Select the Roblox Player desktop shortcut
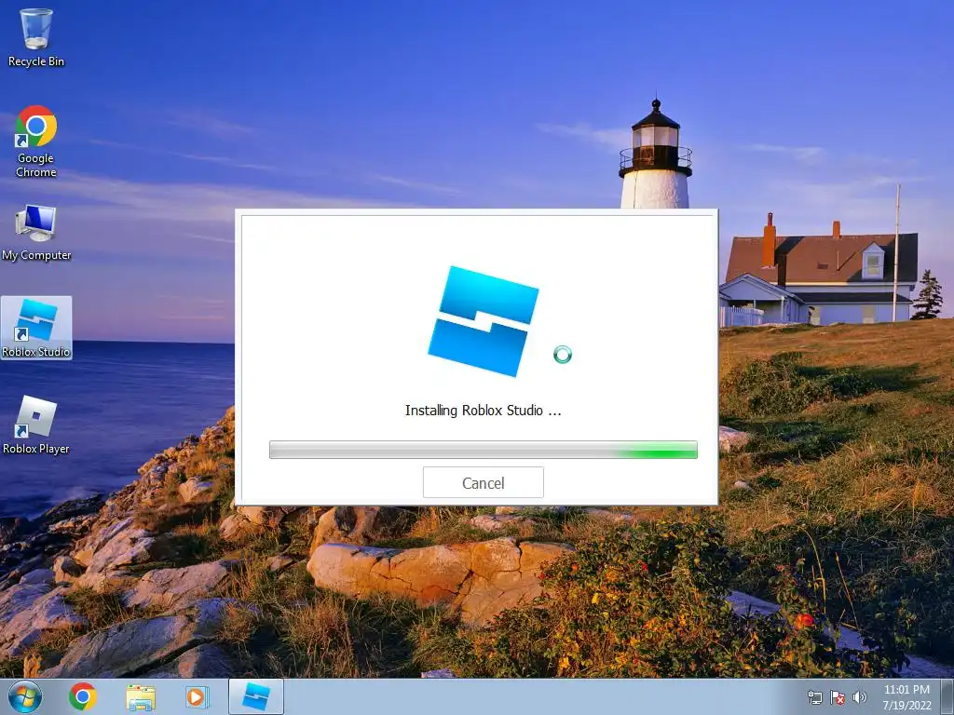This screenshot has width=954, height=715. (x=36, y=425)
